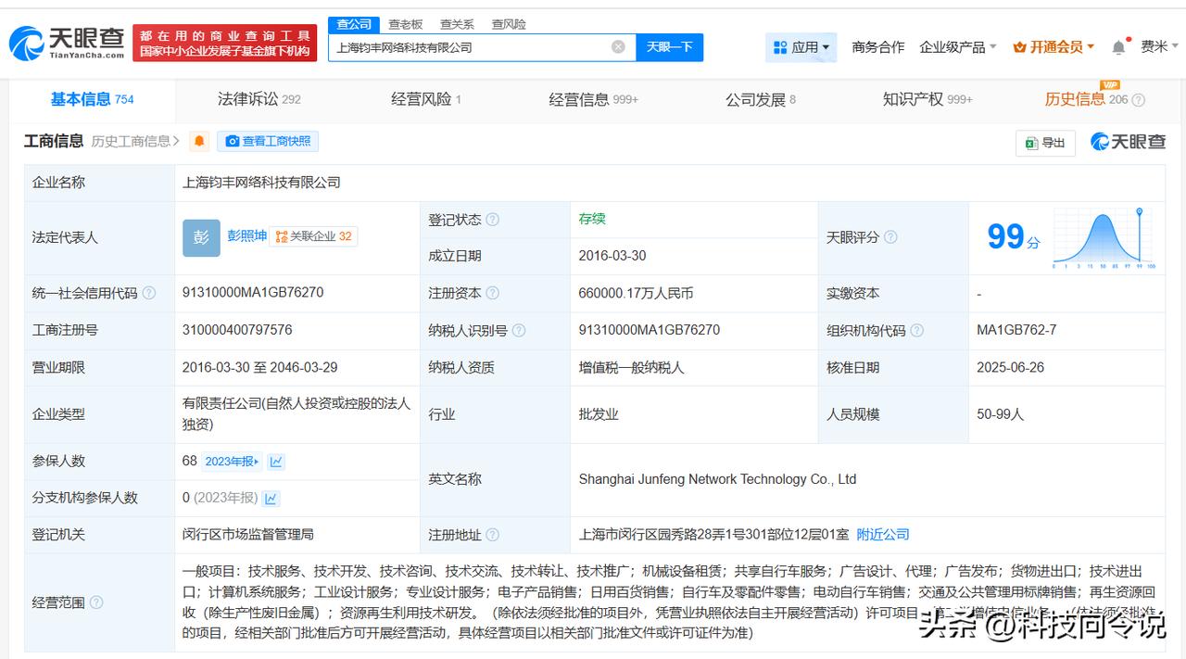Click the score distribution chart
The height and width of the screenshot is (659, 1186).
1104,238
